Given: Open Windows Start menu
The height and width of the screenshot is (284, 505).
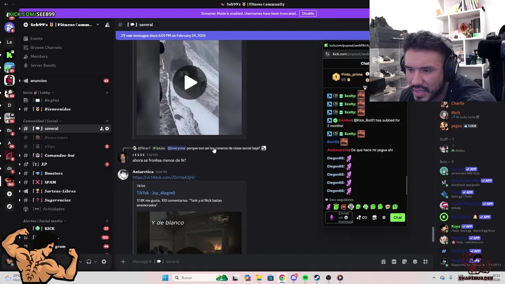Looking at the screenshot, I should point(165,278).
